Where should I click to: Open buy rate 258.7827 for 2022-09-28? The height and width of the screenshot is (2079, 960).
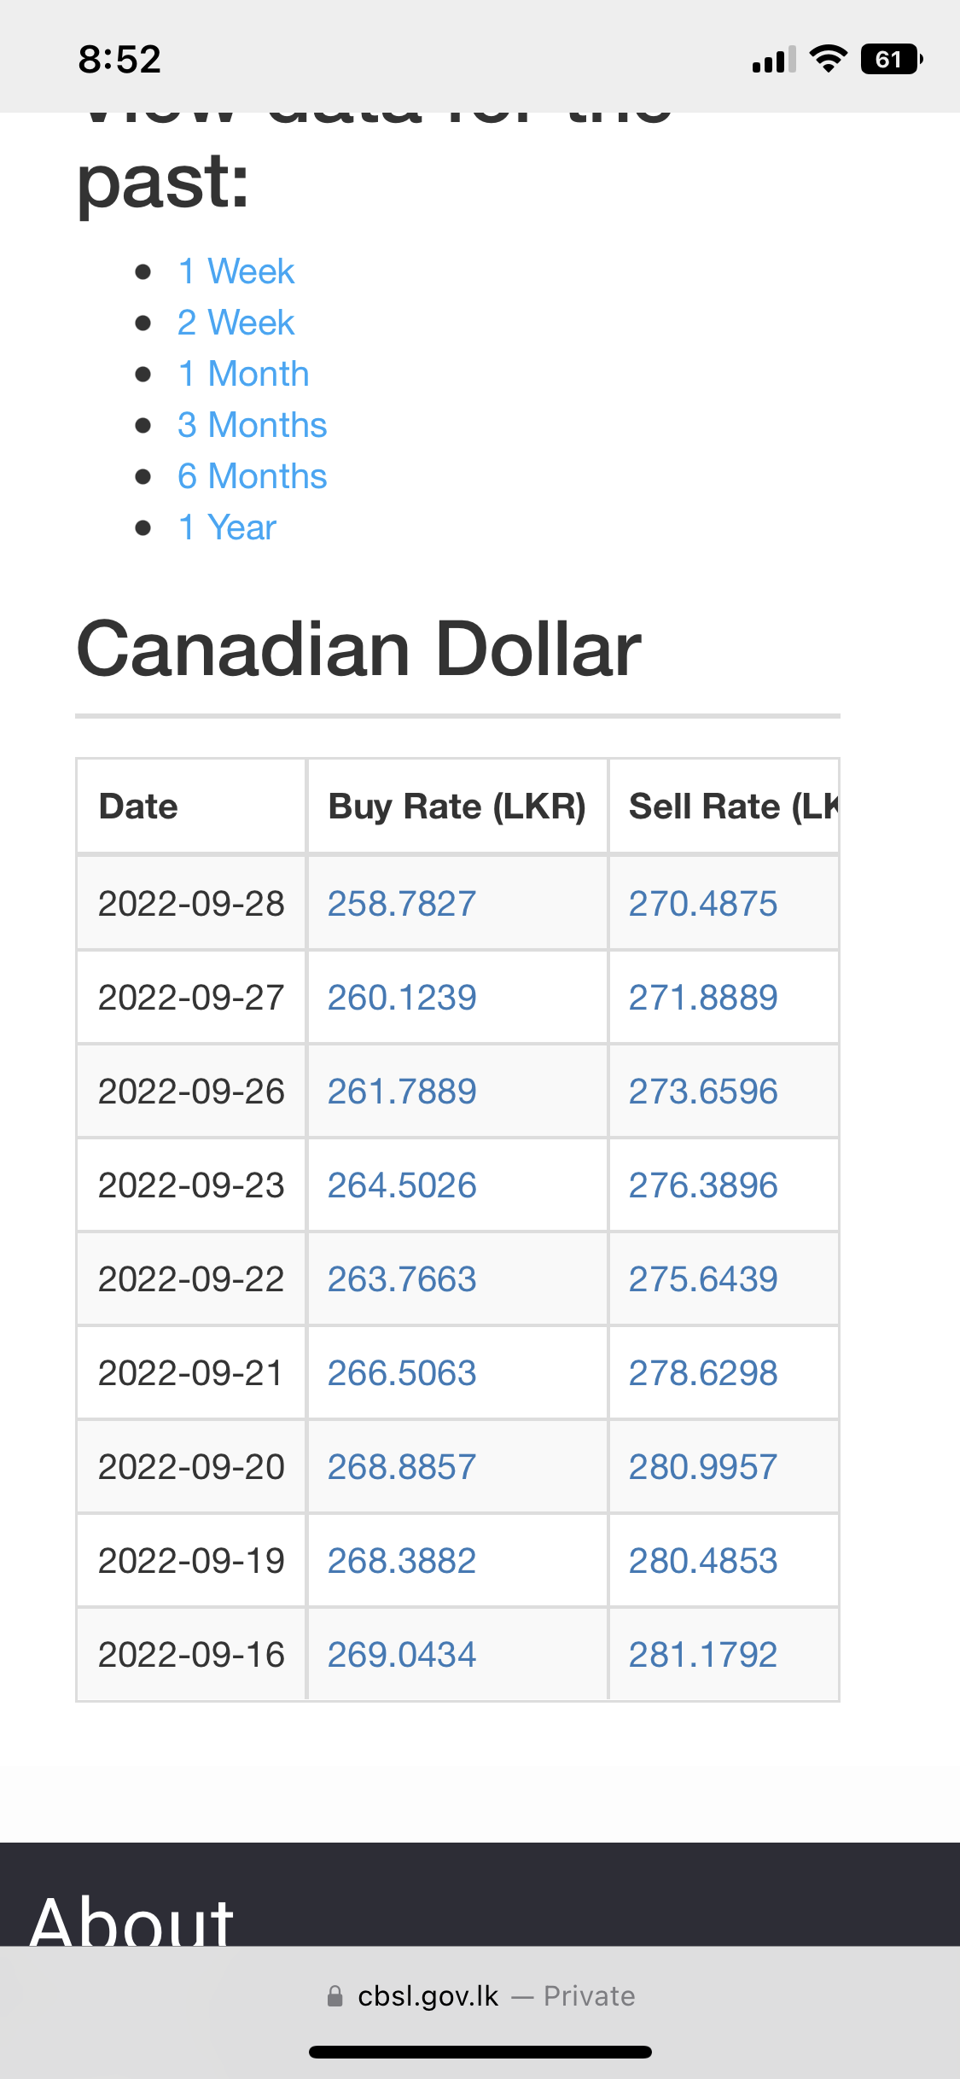pos(402,903)
